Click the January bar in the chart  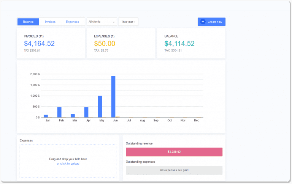[46, 116]
